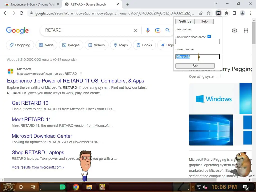Screen dimensions: 256x192
Task: Open 'More results from microsoft.com' link
Action: point(38,167)
